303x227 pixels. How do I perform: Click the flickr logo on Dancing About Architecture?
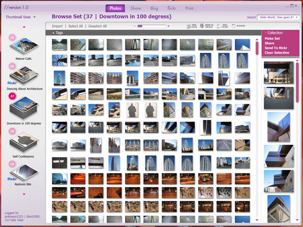(12, 83)
